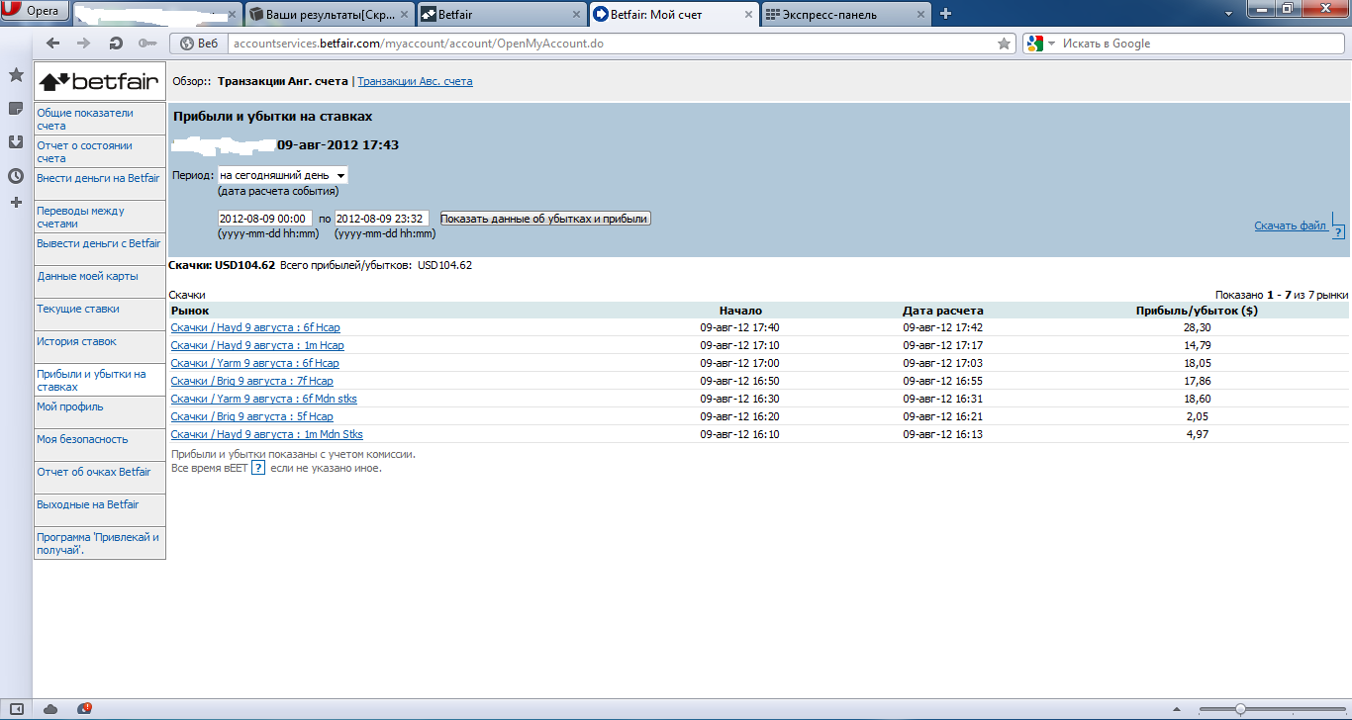Click the Транзакции Авс. счета link

pos(415,81)
